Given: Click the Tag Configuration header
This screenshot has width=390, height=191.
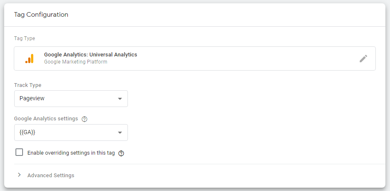Looking at the screenshot, I should click(41, 15).
